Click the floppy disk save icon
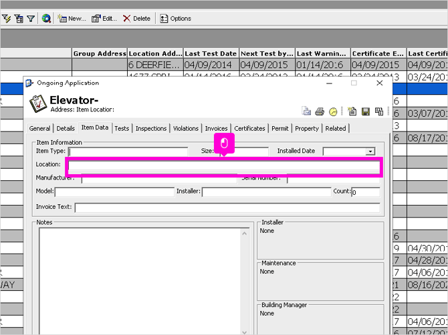The height and width of the screenshot is (335, 448). tap(366, 111)
